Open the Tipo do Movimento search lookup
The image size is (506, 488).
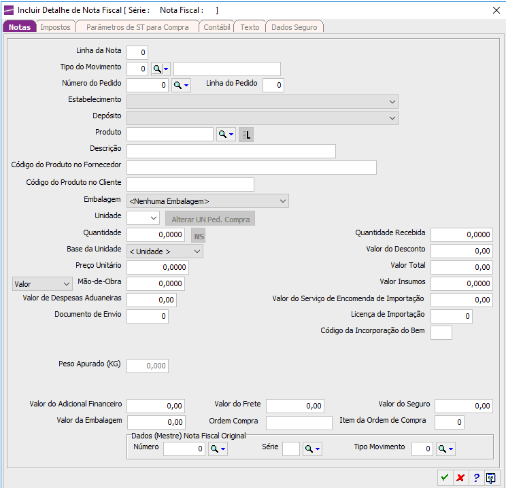[x=161, y=69]
